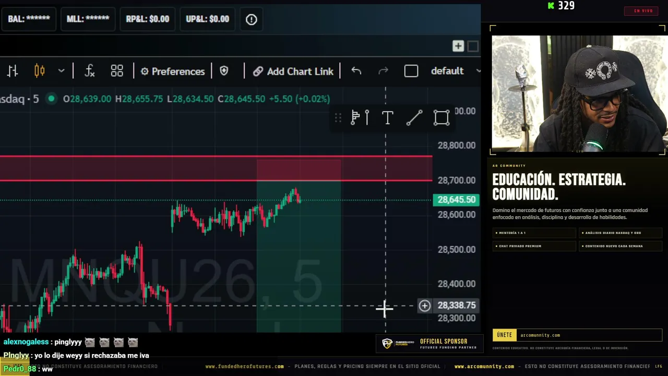Open the chart layout grid icon

[117, 71]
